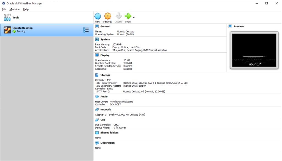Image resolution: width=282 pixels, height=161 pixels.
Task: Click 'Windows DirectSound' host driver value
Action: [x=122, y=102]
